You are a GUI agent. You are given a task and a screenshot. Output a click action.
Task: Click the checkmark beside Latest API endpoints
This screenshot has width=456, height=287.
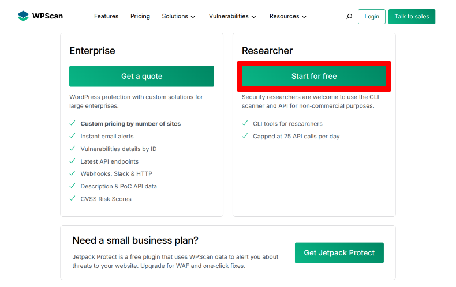[72, 161]
